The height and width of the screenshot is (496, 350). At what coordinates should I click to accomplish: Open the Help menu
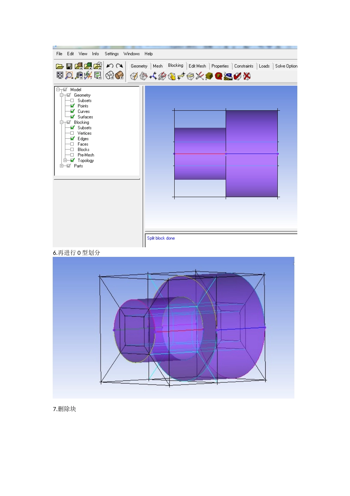(x=148, y=54)
